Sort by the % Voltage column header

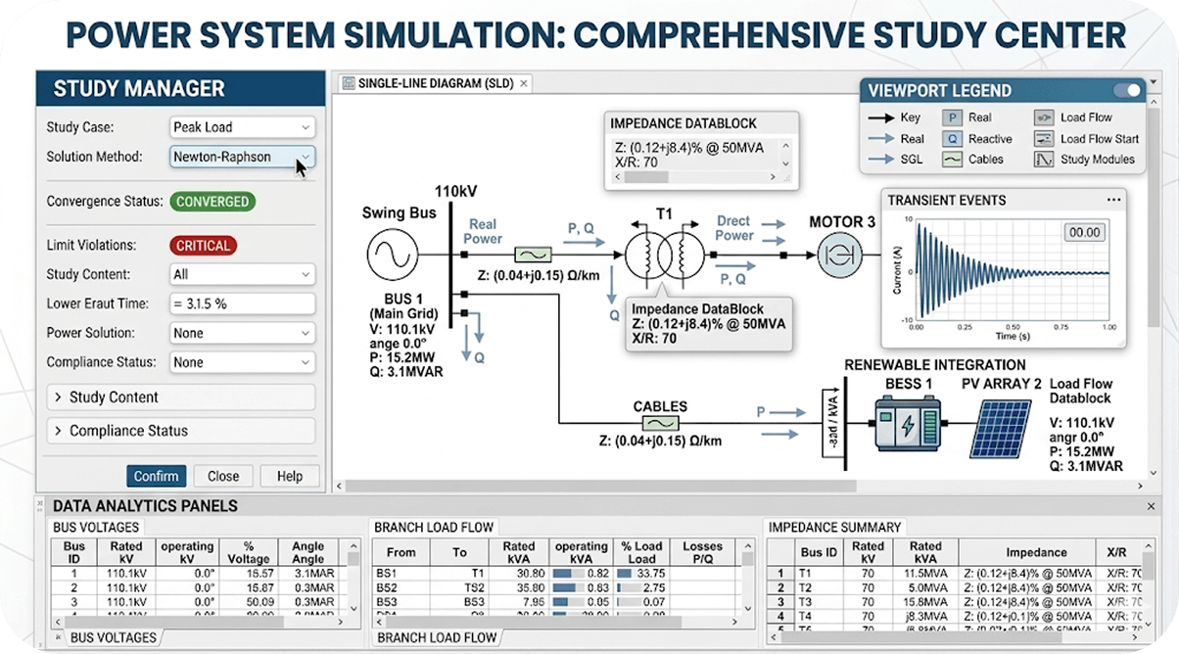pyautogui.click(x=247, y=552)
